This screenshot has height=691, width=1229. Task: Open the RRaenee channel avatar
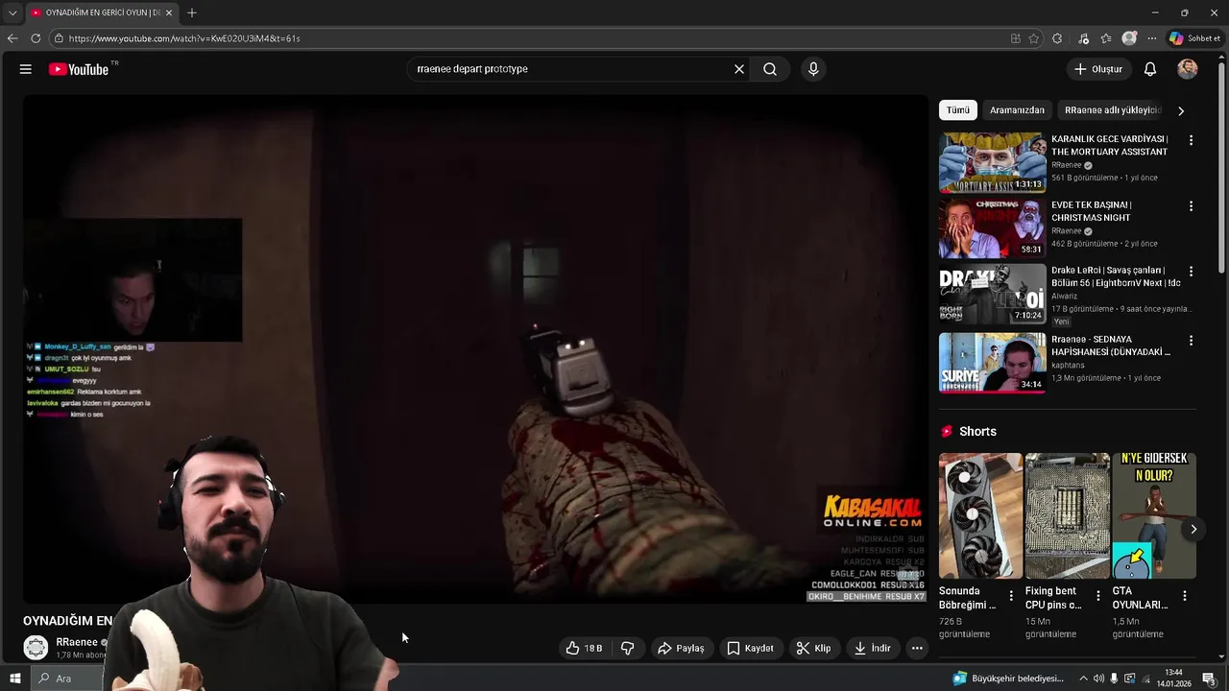[x=36, y=648]
